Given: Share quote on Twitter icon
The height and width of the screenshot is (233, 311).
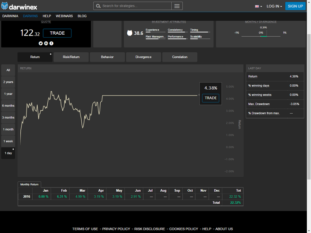Looking at the screenshot, I should (41, 43).
